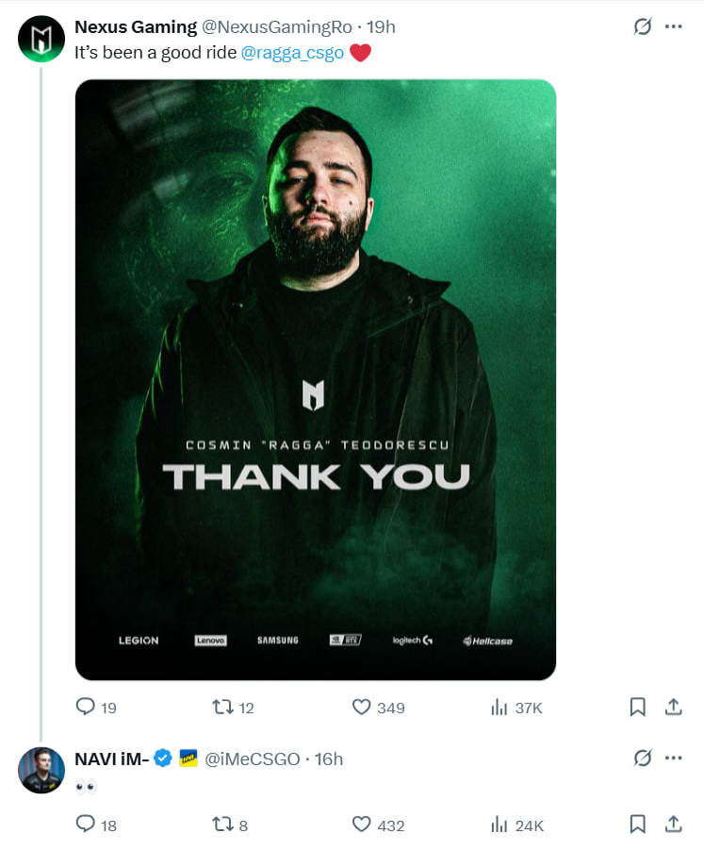
Task: Open the Thank You ragga image
Action: [316, 379]
